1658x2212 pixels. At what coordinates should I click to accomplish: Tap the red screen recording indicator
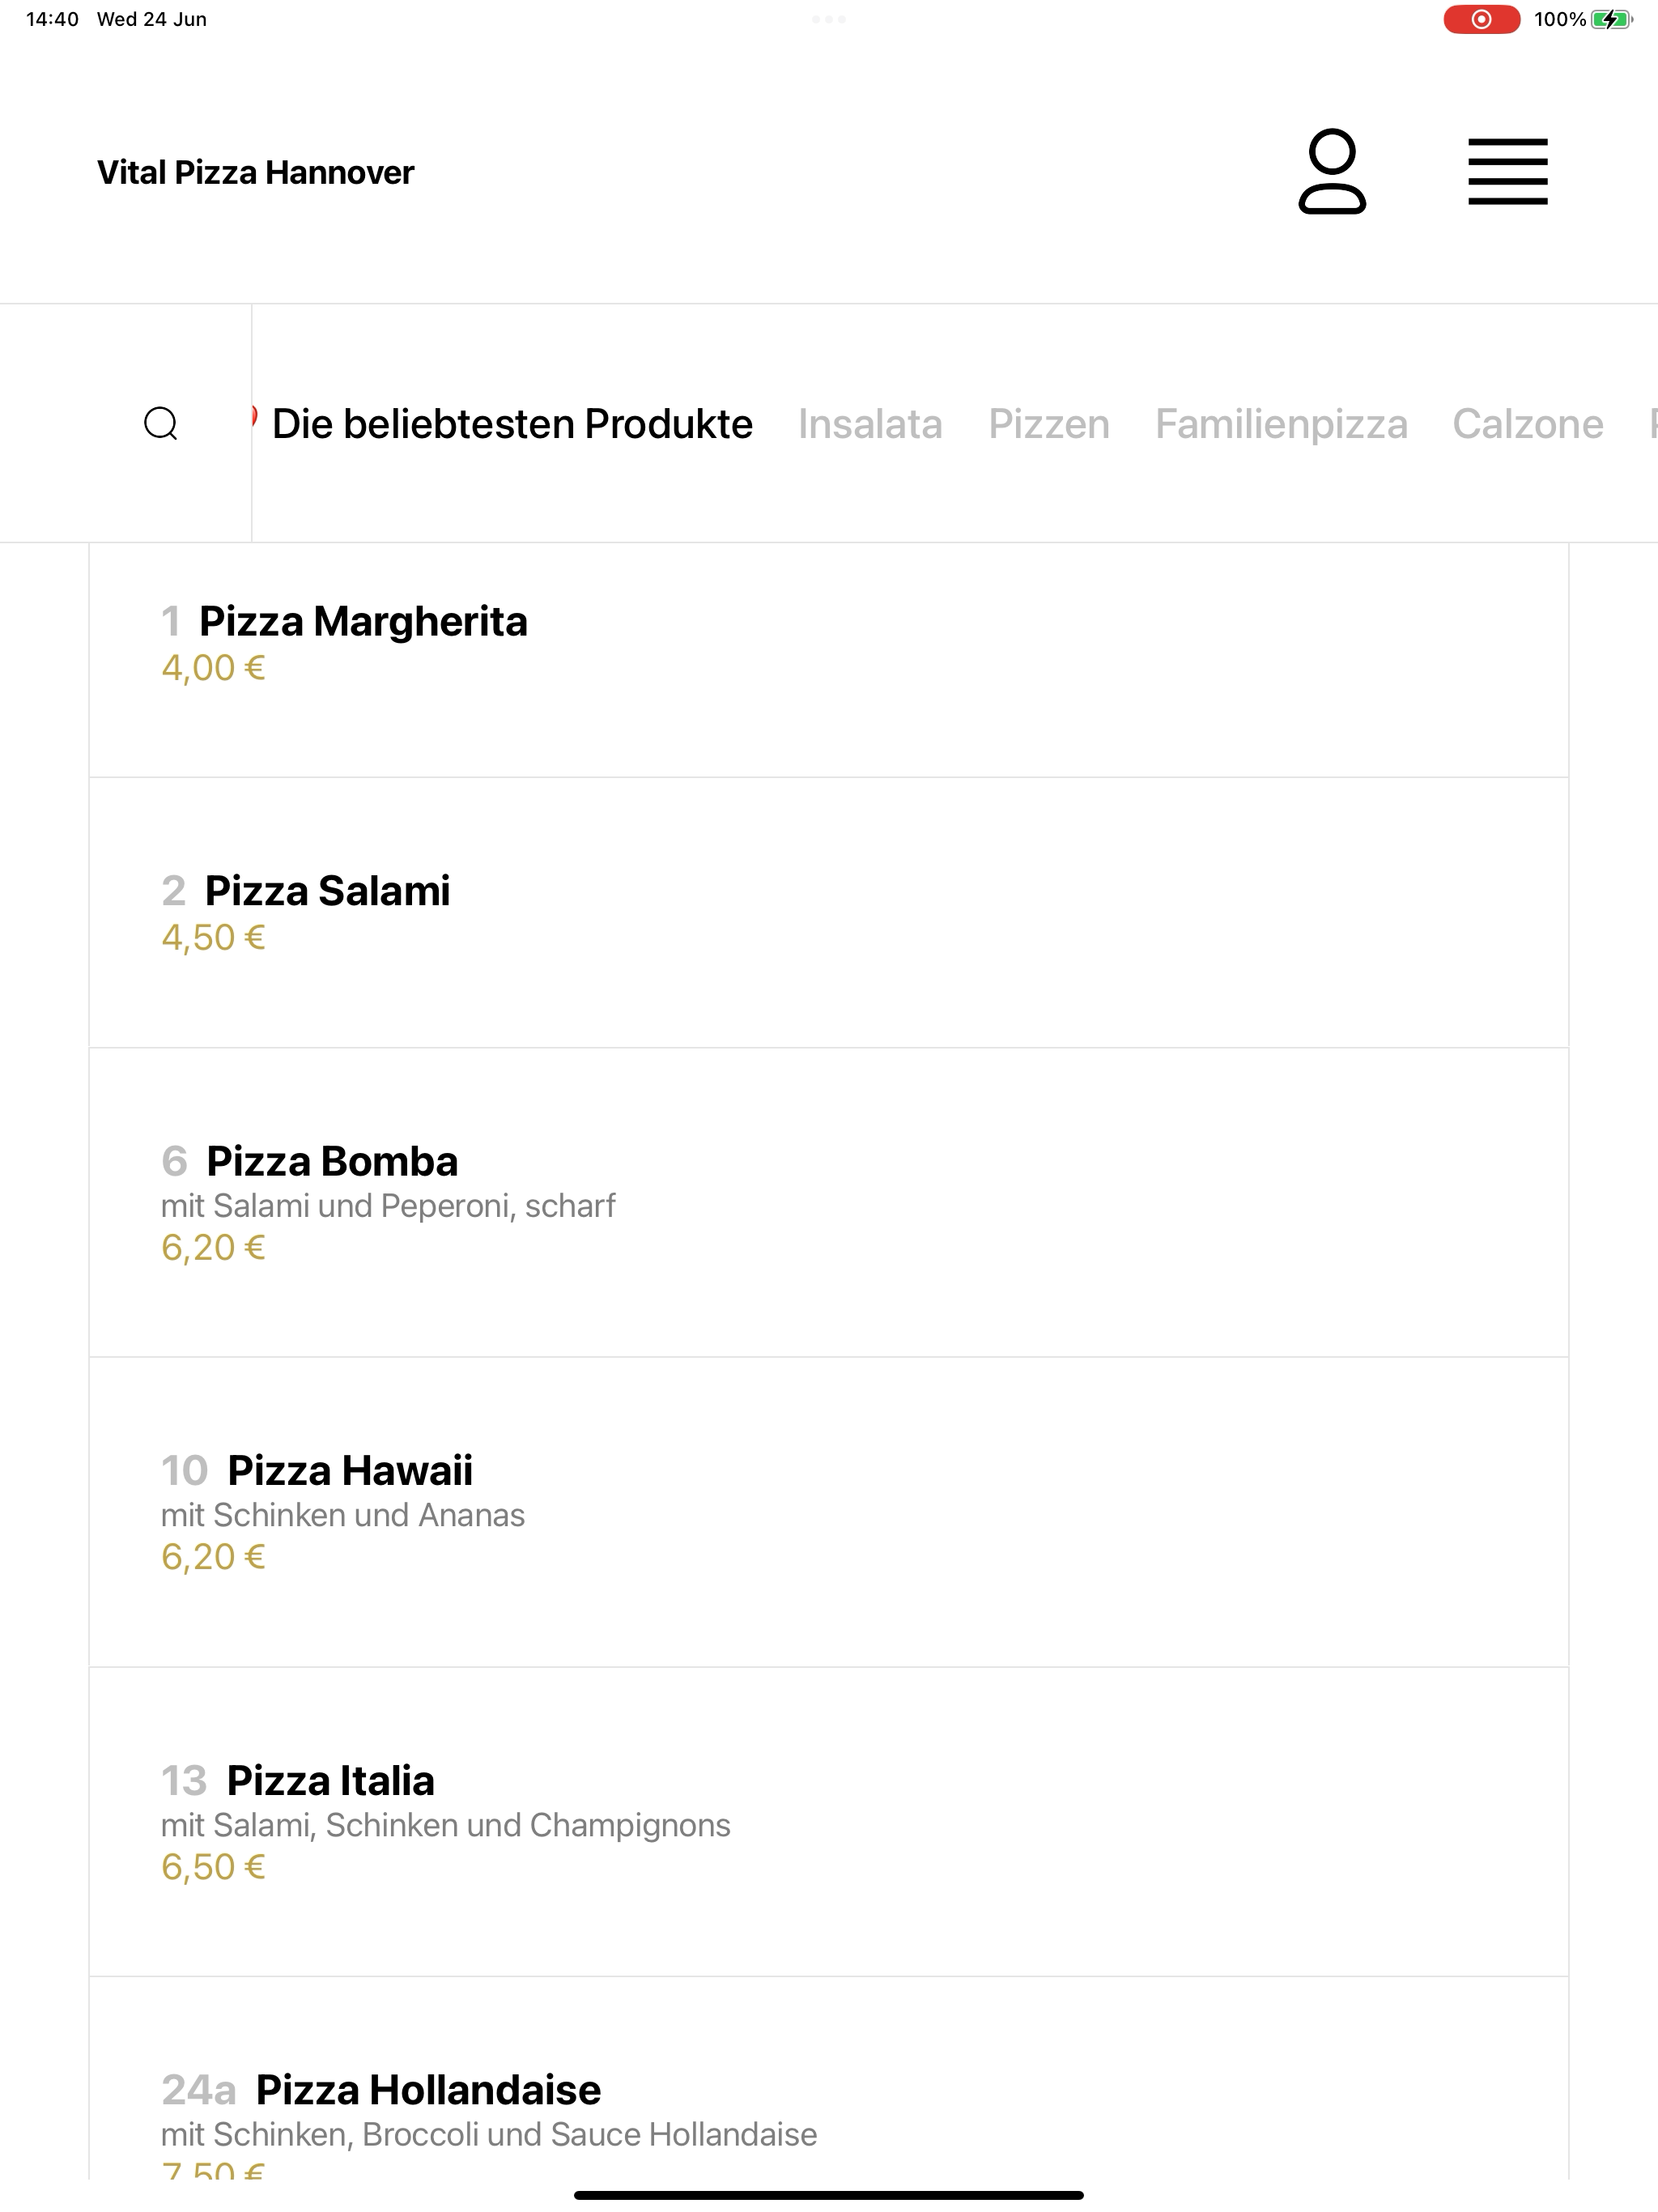[x=1481, y=19]
